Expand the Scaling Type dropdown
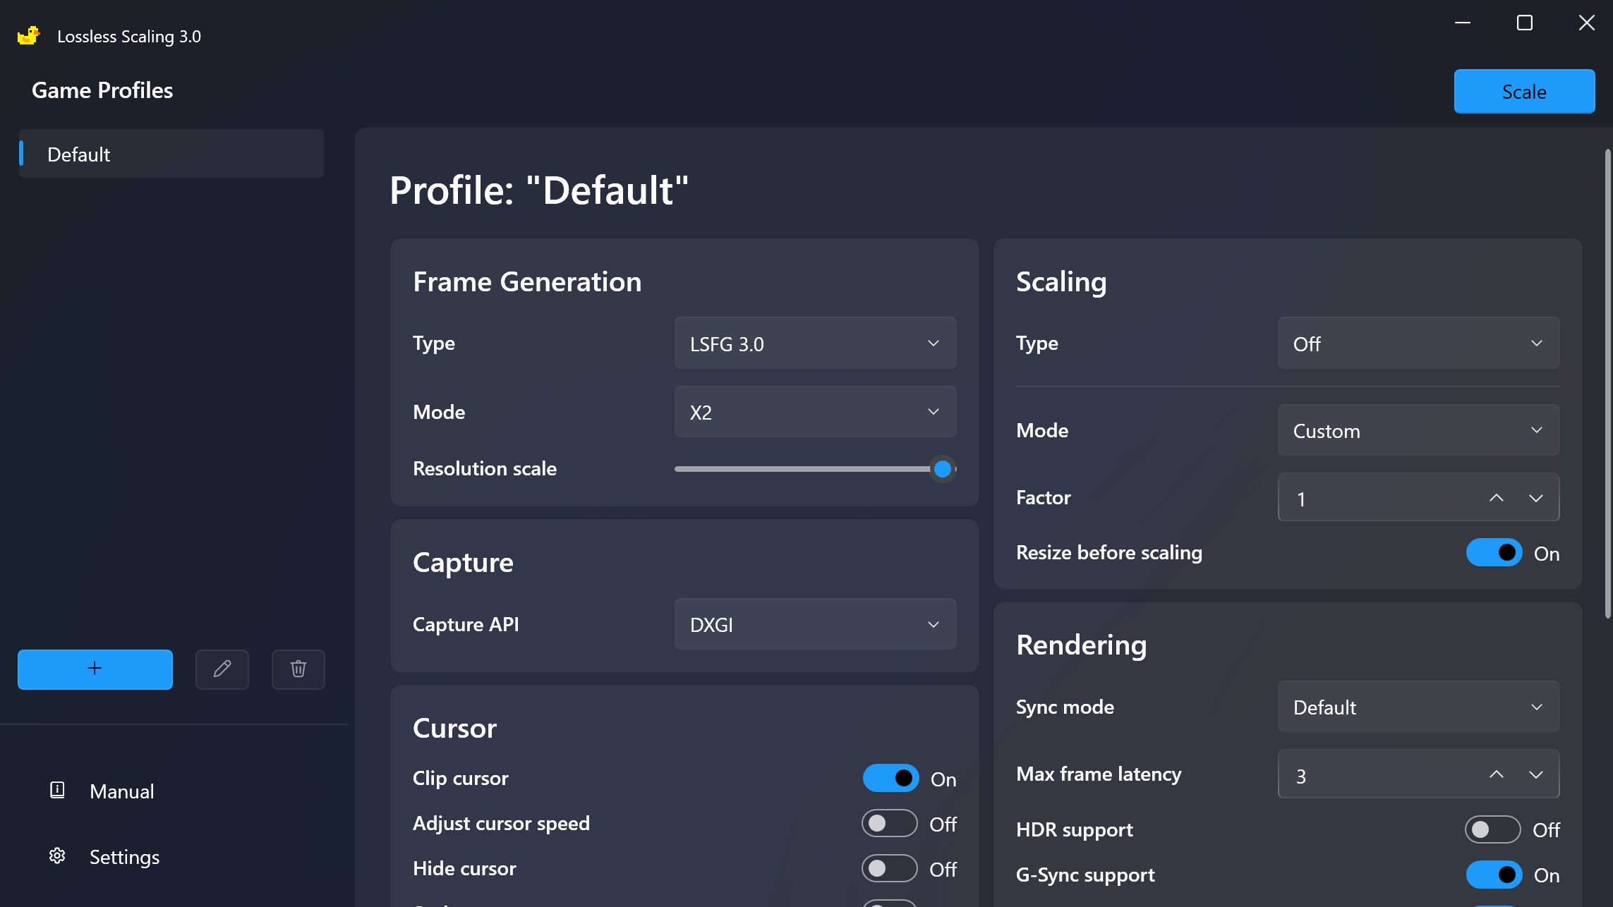Image resolution: width=1613 pixels, height=907 pixels. point(1418,342)
